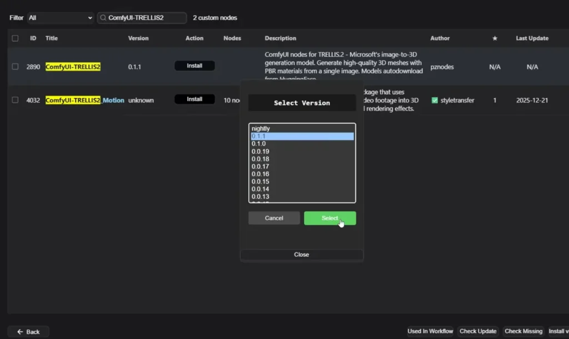The image size is (569, 339).
Task: Check the box for row 2890
Action: point(15,67)
